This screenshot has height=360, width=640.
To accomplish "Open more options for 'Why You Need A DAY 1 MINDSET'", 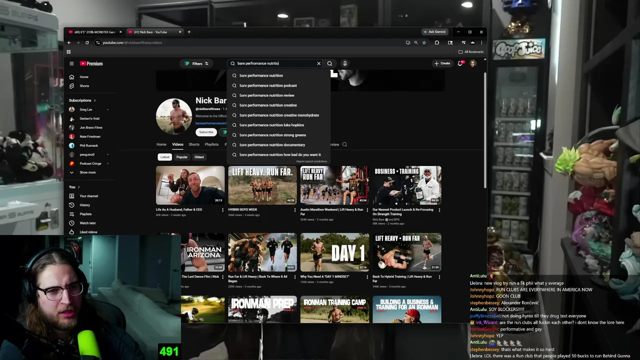I will tap(367, 277).
